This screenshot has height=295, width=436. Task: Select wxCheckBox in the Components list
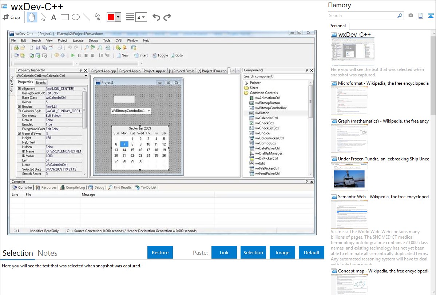tap(265, 123)
